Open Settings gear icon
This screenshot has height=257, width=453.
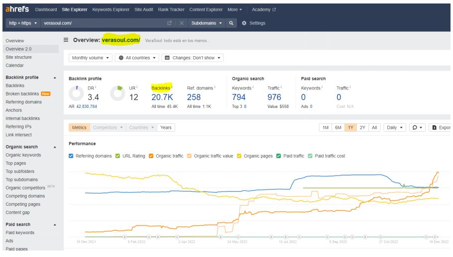[244, 23]
